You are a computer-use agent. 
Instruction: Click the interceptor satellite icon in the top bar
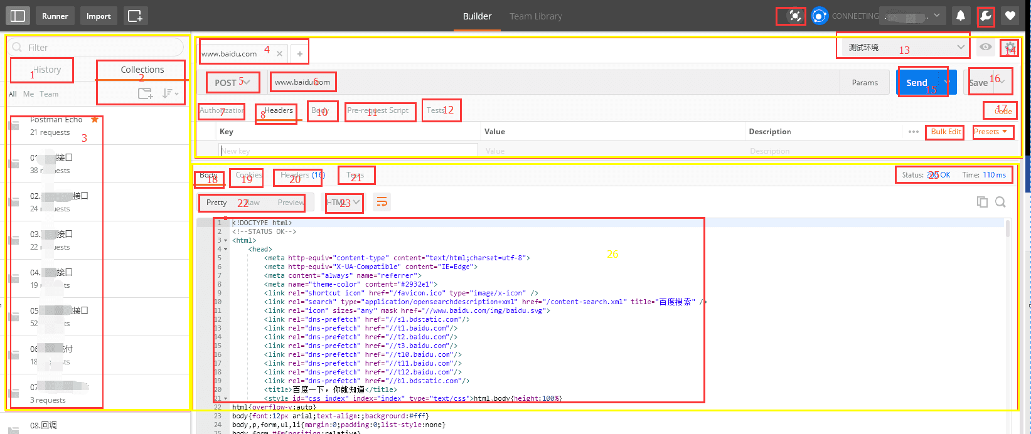(x=794, y=16)
